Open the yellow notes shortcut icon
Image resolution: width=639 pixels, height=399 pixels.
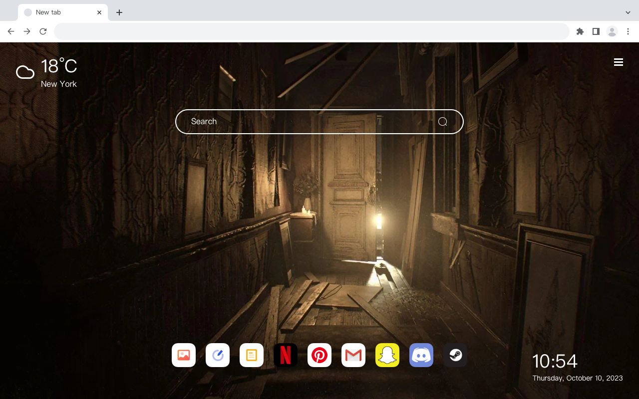(x=252, y=355)
